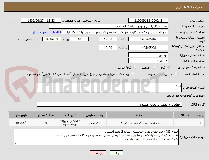Click the section heading اطلاعات کالاهای مورد نیاز
Image resolution: width=209 pixels, height=160 pixels.
[185, 96]
